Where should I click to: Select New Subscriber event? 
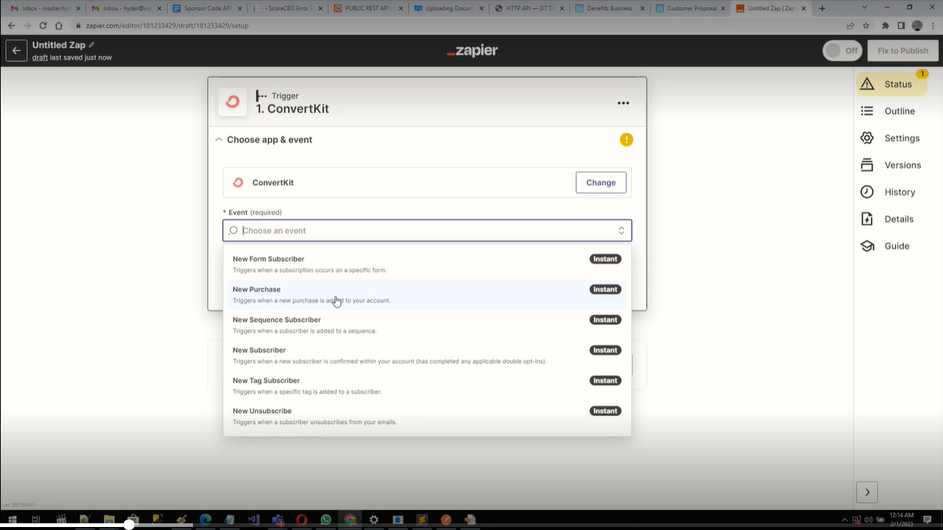pos(427,355)
